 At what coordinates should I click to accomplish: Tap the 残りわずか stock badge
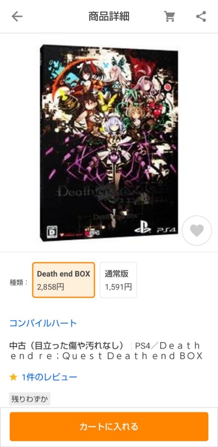click(x=30, y=399)
